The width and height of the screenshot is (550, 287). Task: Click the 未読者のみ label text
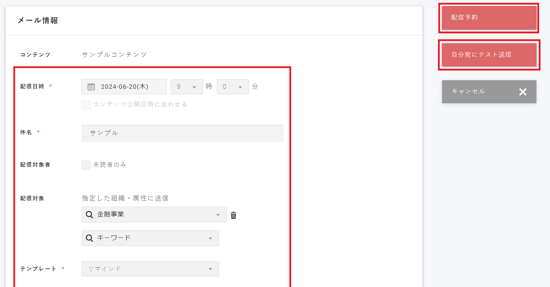click(x=110, y=165)
